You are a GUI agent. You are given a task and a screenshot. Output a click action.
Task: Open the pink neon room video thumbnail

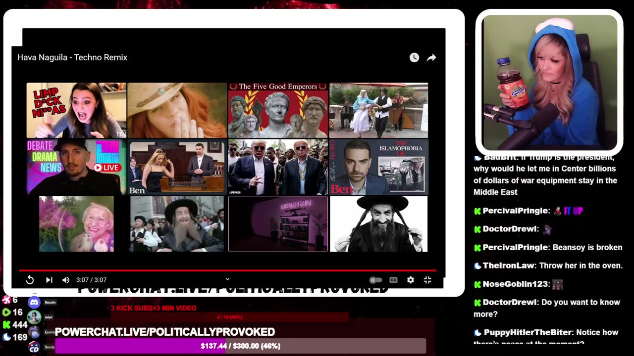[278, 224]
